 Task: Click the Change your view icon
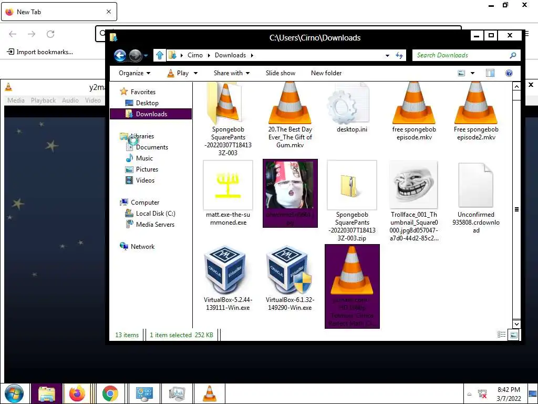[461, 73]
